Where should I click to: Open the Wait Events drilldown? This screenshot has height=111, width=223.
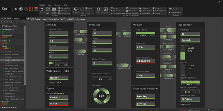pyautogui.click(x=131, y=11)
